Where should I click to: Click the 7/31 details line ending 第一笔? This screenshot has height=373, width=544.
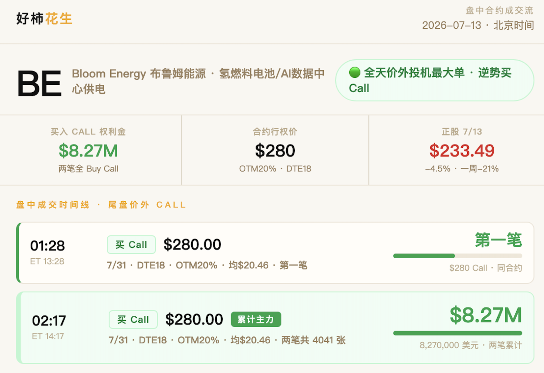tap(207, 265)
